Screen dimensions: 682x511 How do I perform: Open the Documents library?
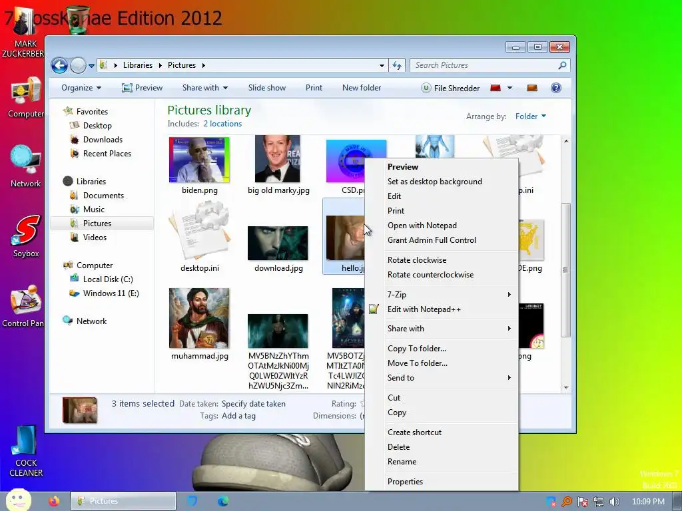(103, 196)
